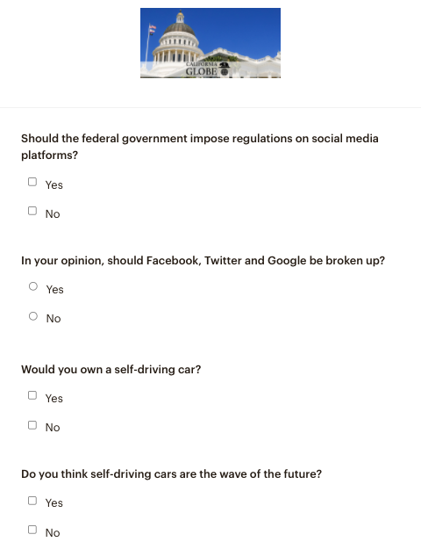
Task: Check the Yes box for owning a self-driving car
Action: pos(32,395)
